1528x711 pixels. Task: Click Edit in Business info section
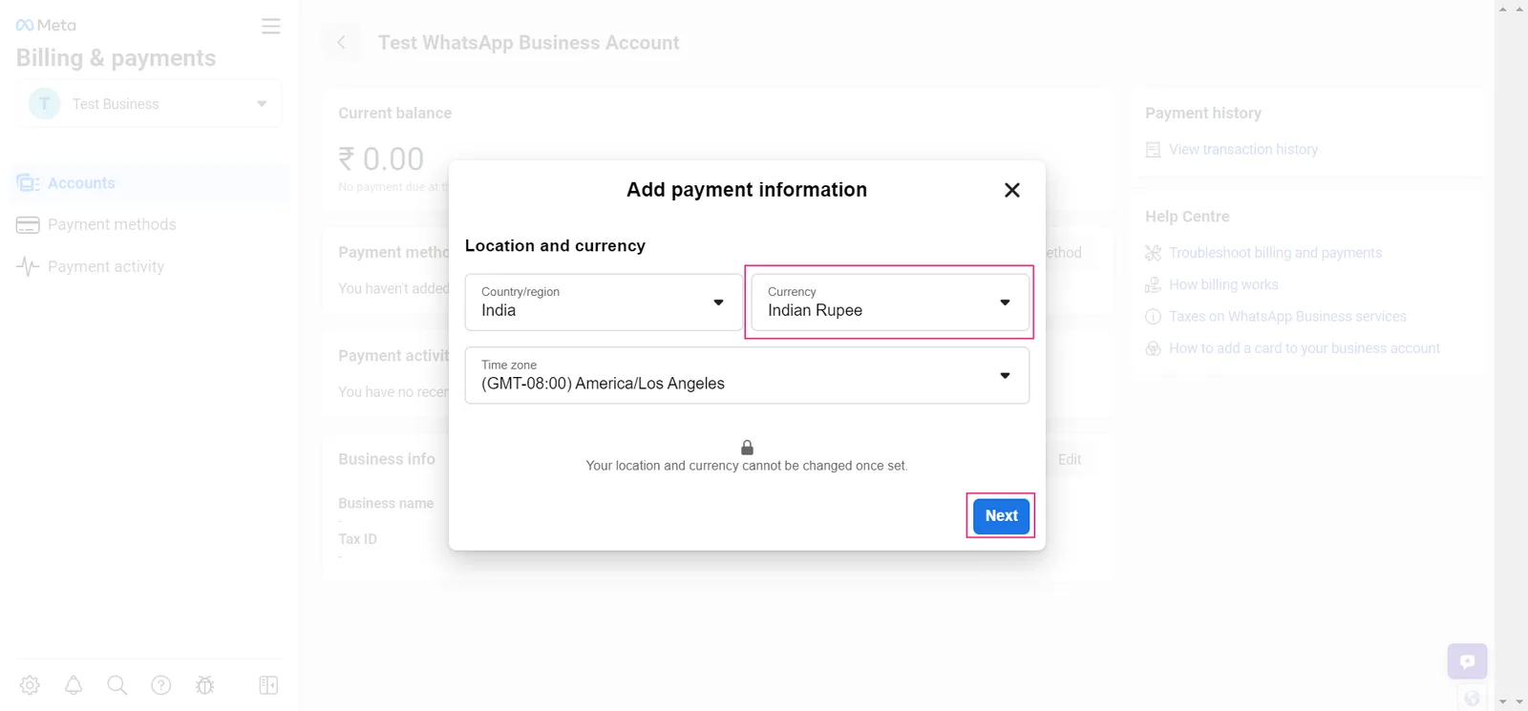pyautogui.click(x=1070, y=460)
